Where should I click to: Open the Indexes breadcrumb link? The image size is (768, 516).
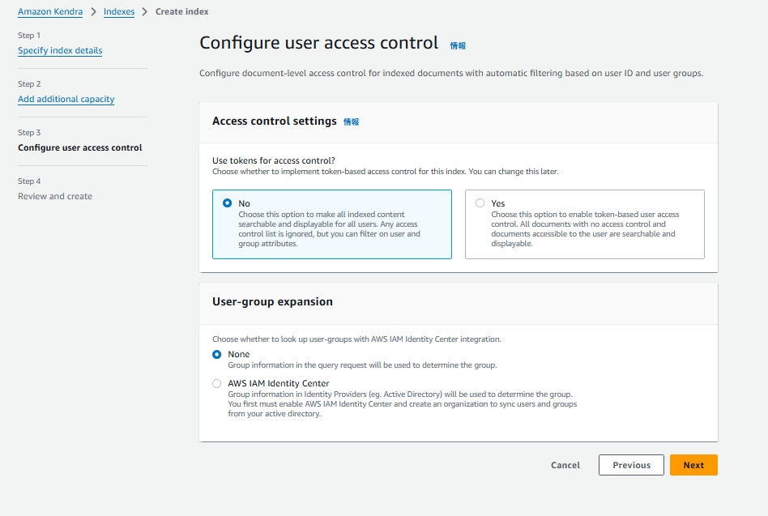click(x=119, y=12)
